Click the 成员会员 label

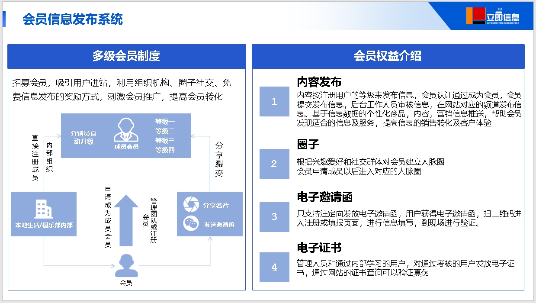pyautogui.click(x=126, y=147)
